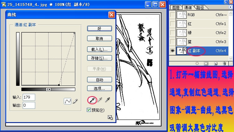Click the channels panel scroll up arrow
234x132 pixels.
(x=231, y=13)
